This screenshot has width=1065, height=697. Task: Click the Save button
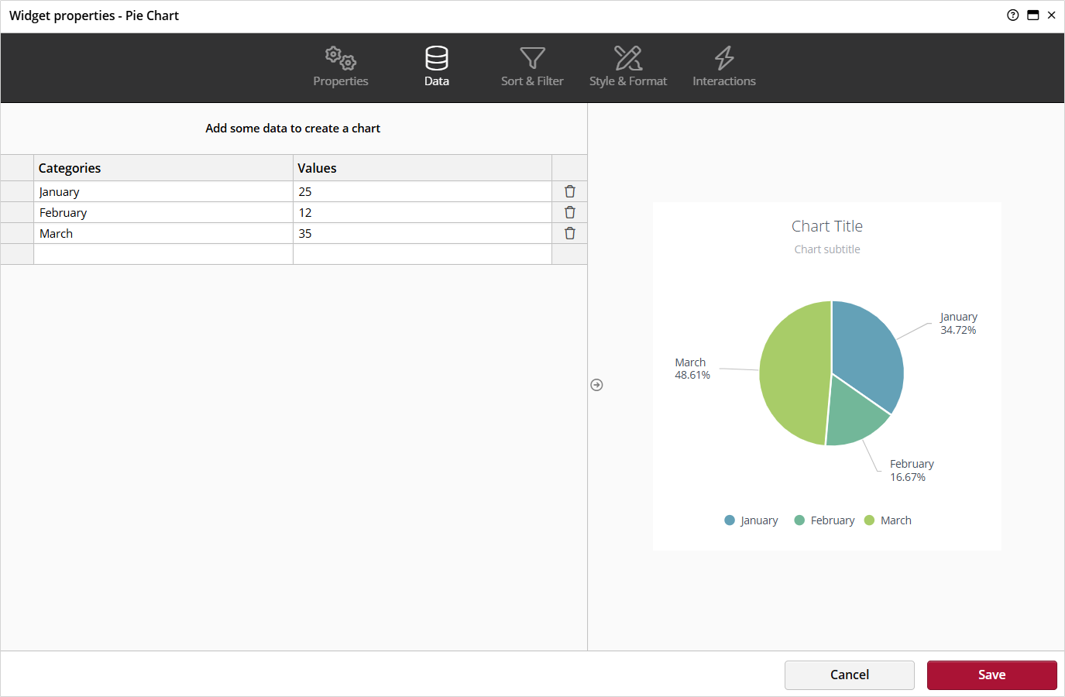point(992,675)
